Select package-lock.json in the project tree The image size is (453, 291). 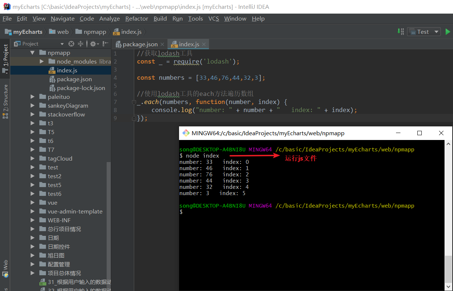click(x=81, y=88)
